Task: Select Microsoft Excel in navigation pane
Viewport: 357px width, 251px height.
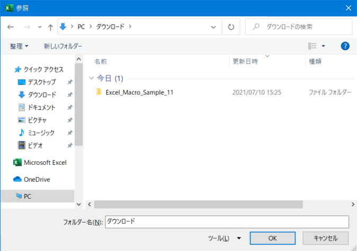Action: tap(40, 163)
